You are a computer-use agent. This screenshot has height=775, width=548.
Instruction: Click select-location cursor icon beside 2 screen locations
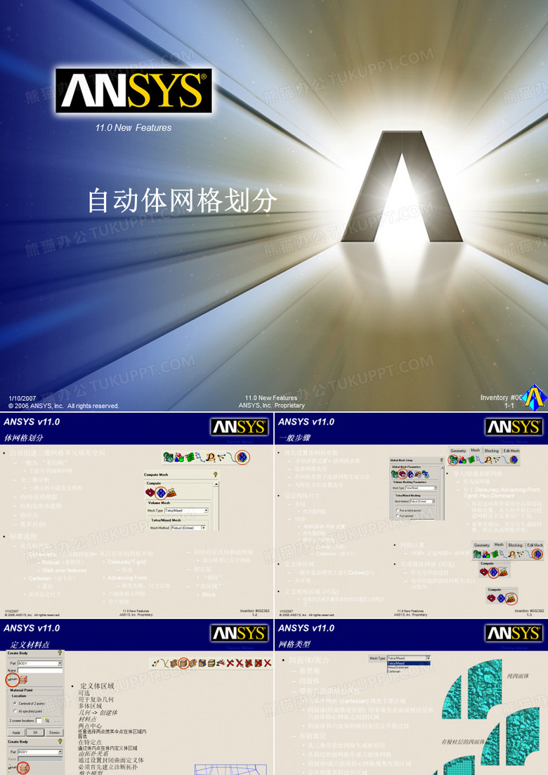pyautogui.click(x=47, y=720)
